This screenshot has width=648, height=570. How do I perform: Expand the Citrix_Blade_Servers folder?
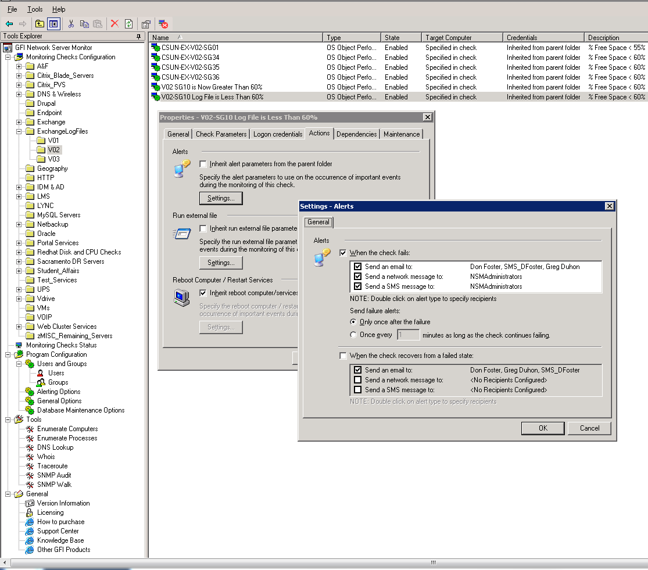pyautogui.click(x=19, y=76)
